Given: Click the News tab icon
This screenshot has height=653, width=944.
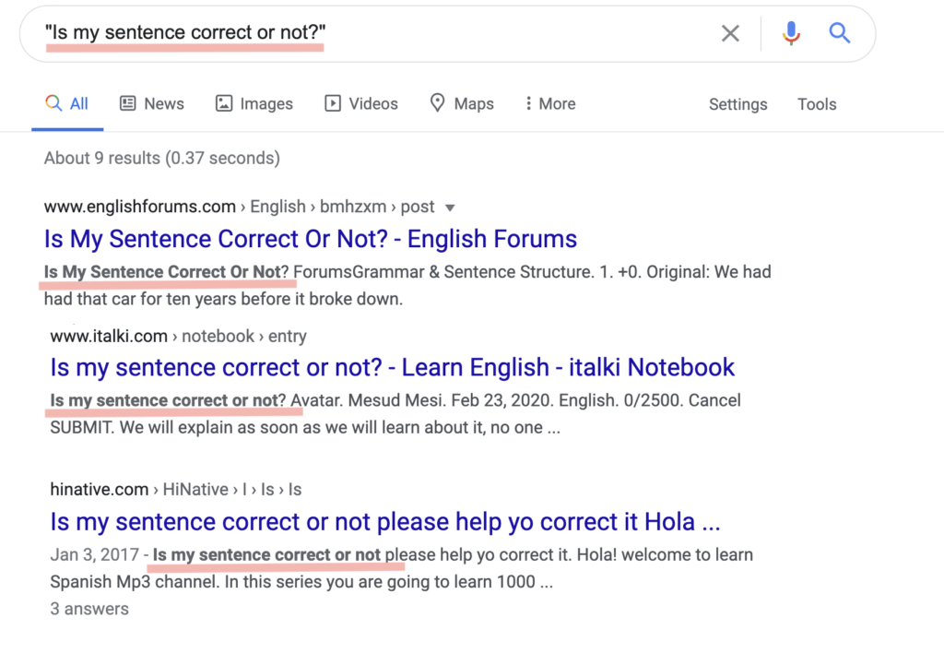Looking at the screenshot, I should pyautogui.click(x=128, y=104).
